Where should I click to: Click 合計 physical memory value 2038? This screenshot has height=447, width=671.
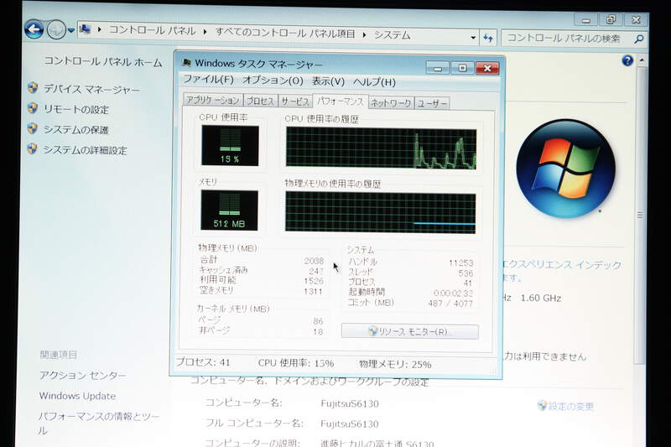pos(314,261)
